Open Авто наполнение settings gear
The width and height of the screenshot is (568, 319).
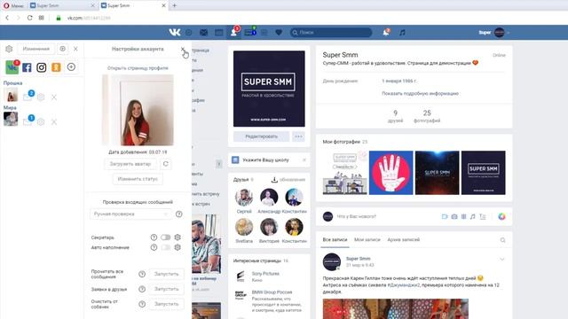(x=177, y=247)
